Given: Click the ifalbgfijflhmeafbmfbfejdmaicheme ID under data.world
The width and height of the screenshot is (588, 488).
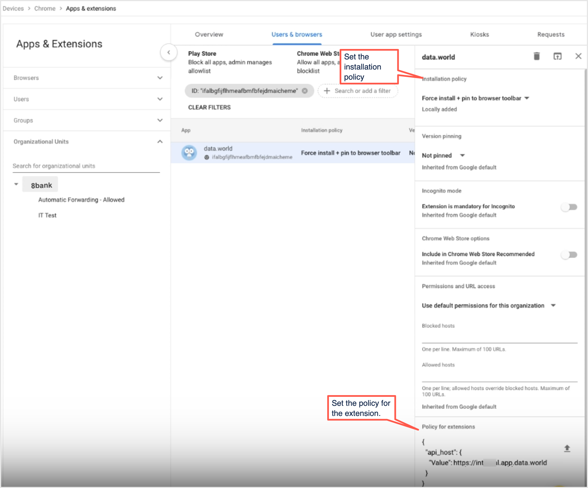Looking at the screenshot, I should [252, 157].
